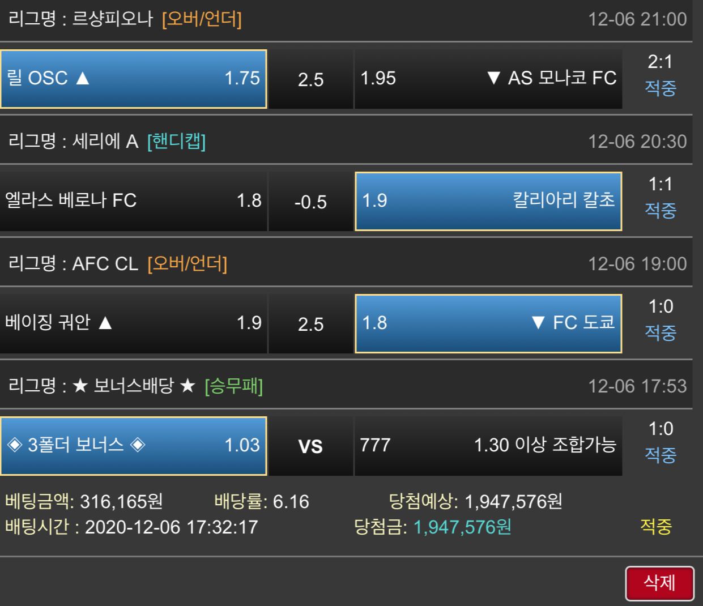This screenshot has width=703, height=606.
Task: Click the 1,947,576원 당첨금 amount
Action: point(462,527)
